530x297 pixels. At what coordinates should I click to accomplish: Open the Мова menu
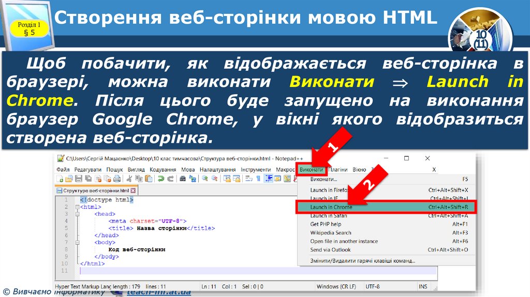(188, 170)
